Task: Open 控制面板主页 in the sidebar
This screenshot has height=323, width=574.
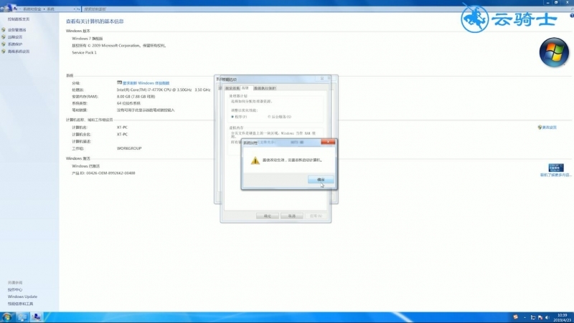Action: coord(19,19)
